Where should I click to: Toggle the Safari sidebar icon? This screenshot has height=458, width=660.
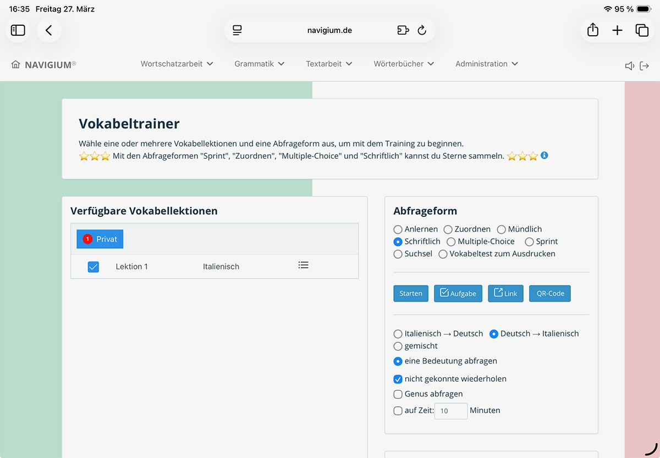pyautogui.click(x=18, y=30)
